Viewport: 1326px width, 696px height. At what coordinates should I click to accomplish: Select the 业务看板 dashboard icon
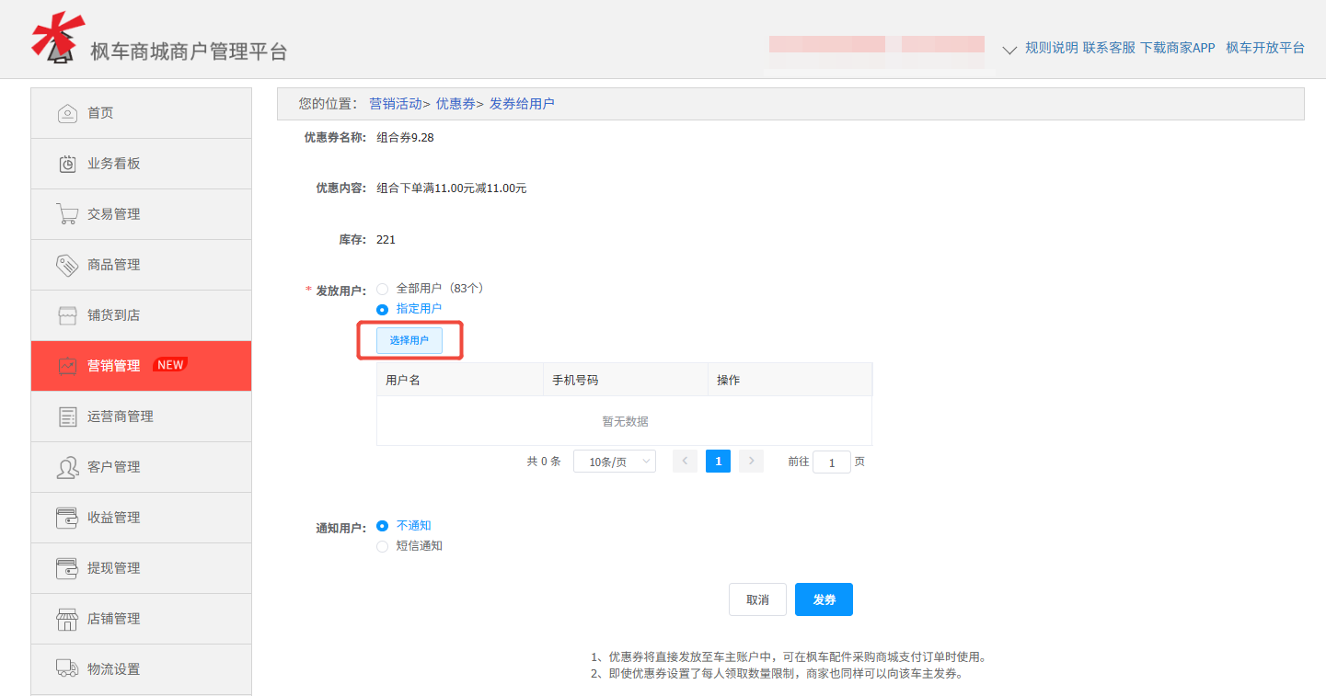click(x=67, y=163)
